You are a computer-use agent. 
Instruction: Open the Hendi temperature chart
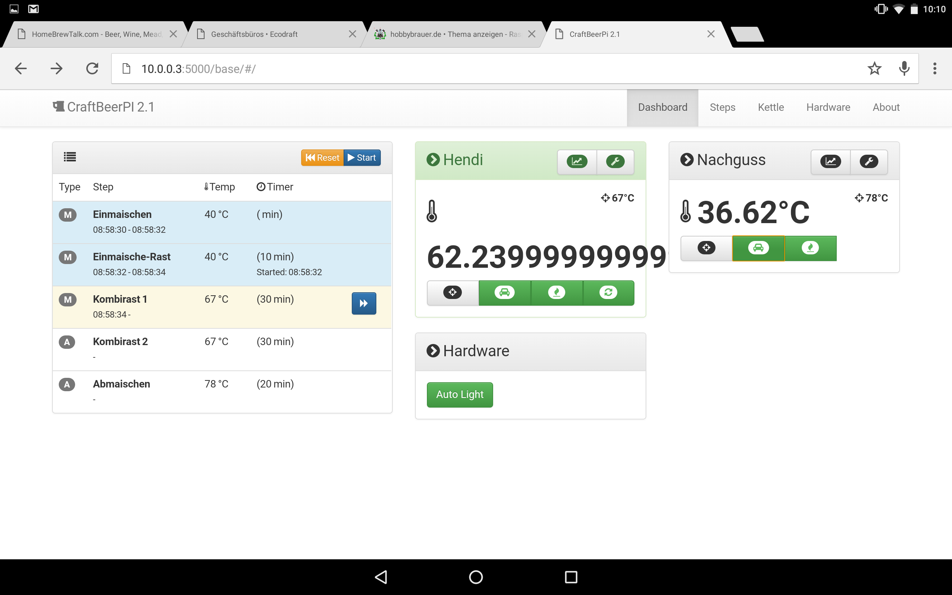pyautogui.click(x=577, y=161)
